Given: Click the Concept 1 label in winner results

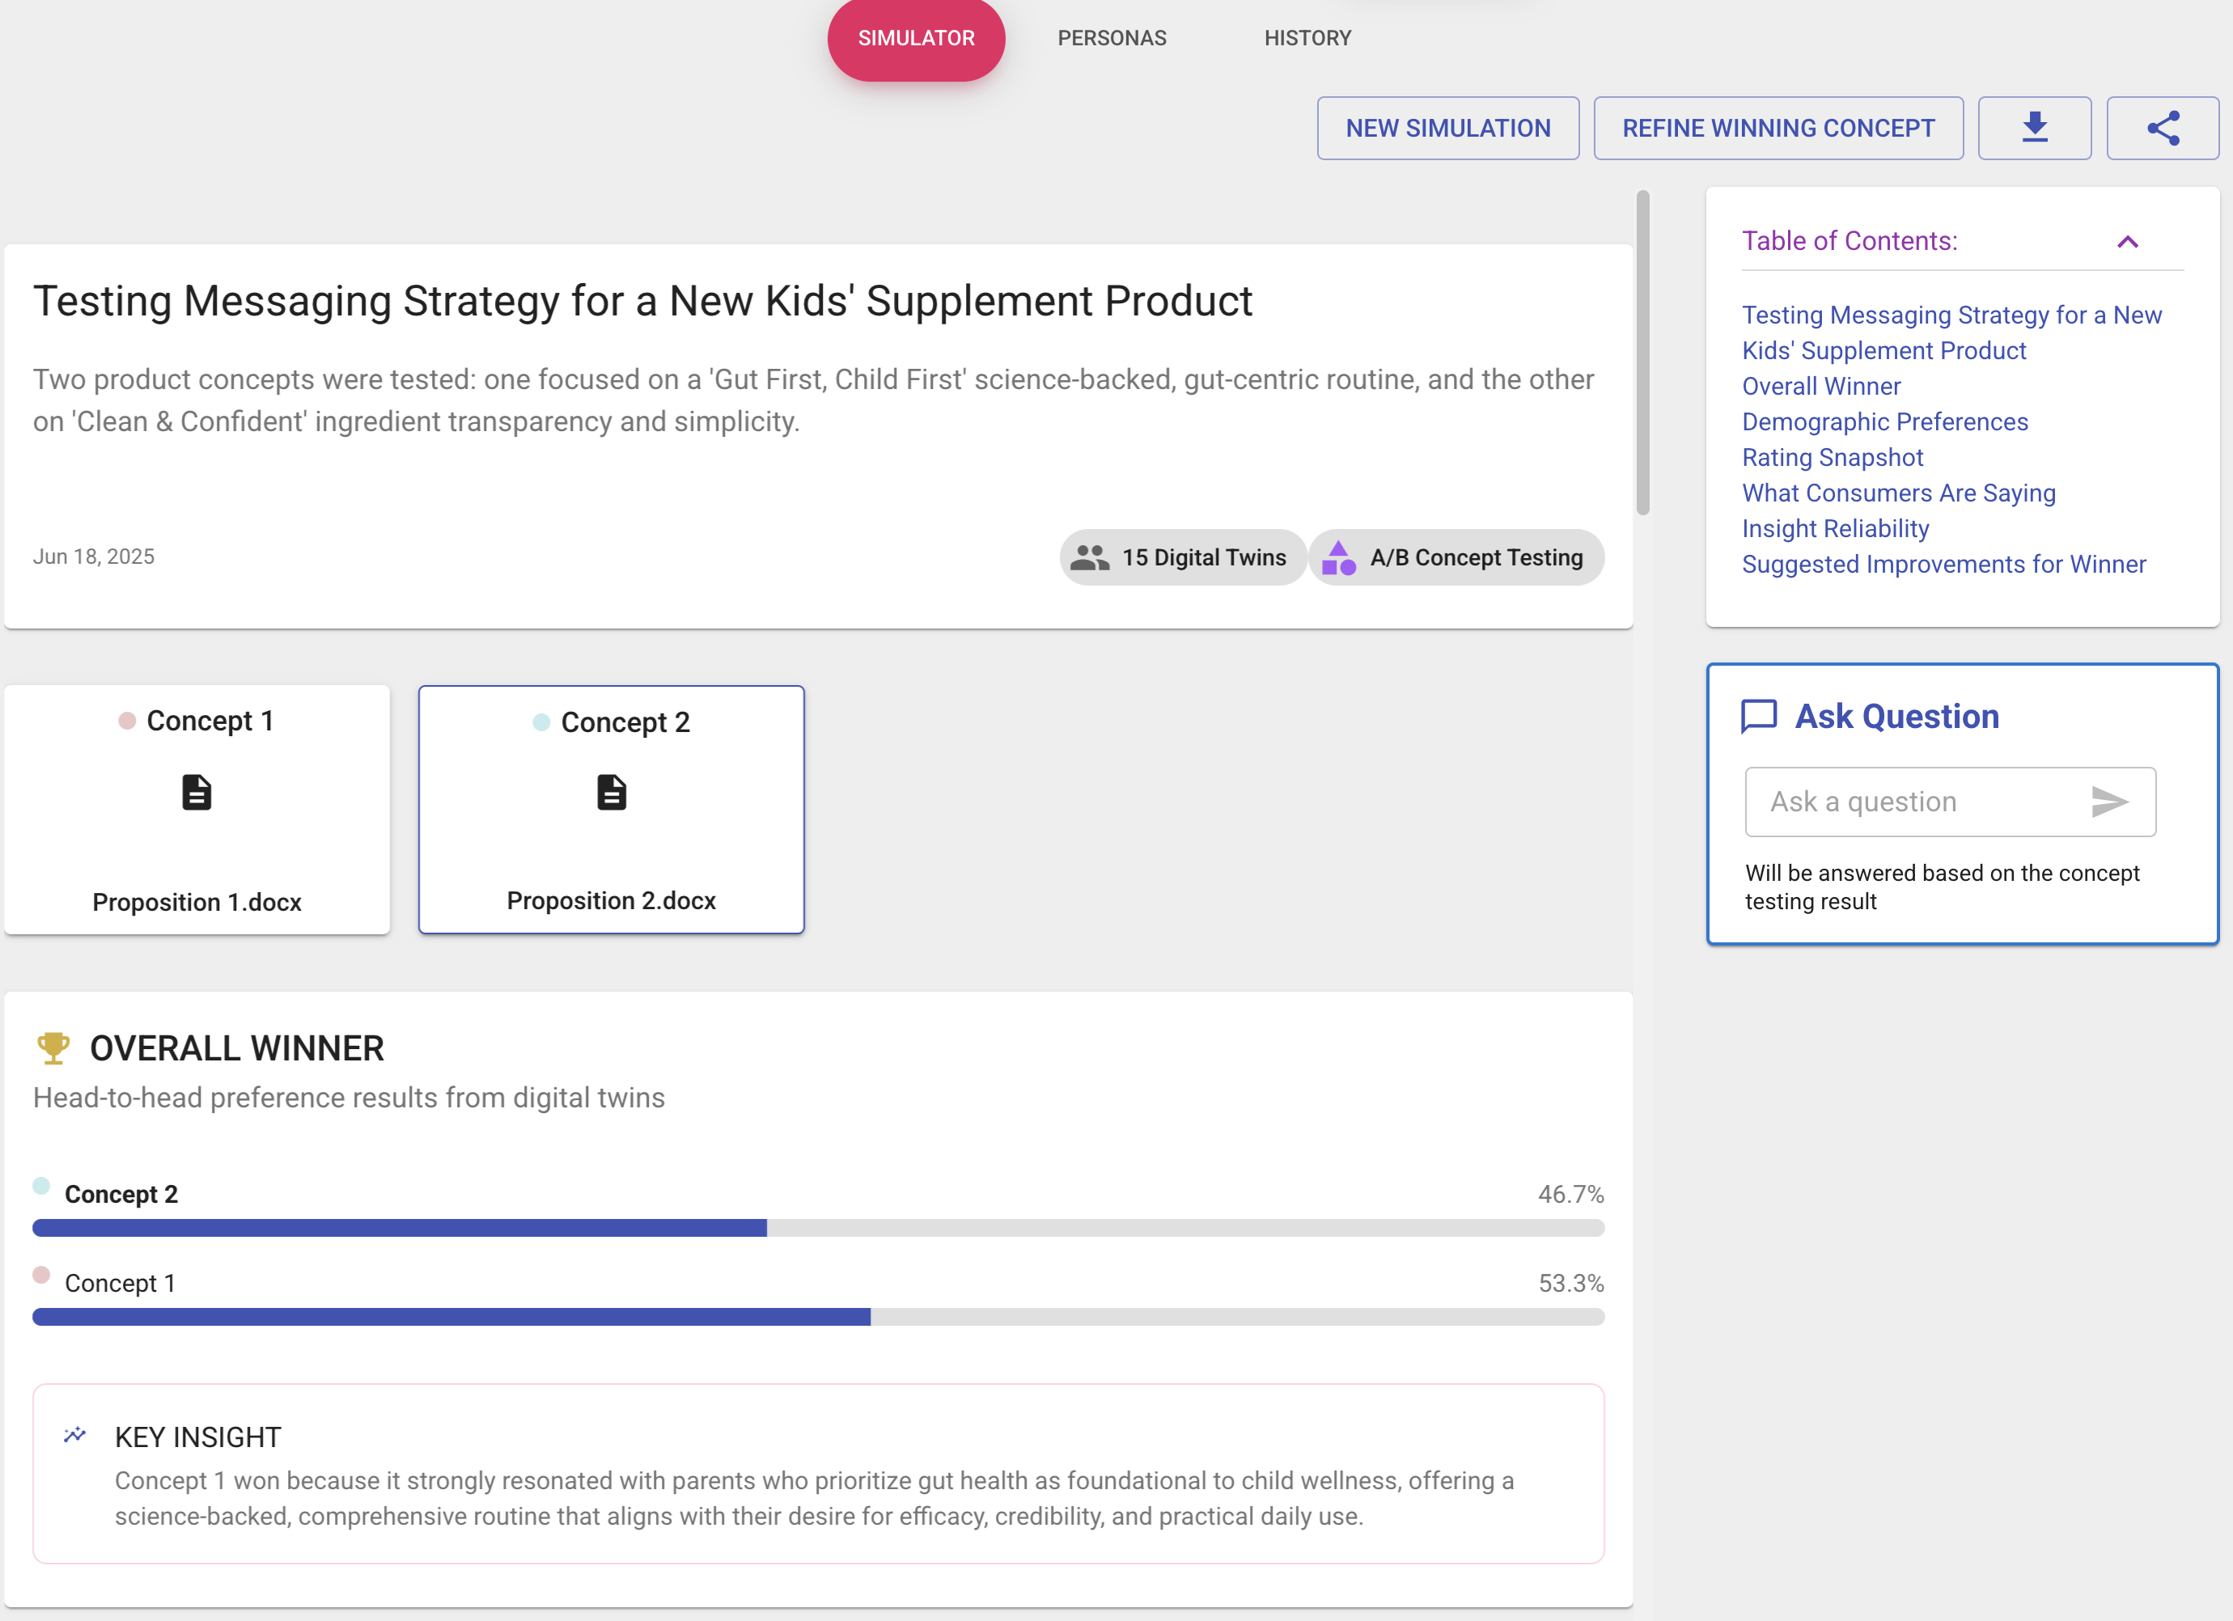Looking at the screenshot, I should coord(120,1282).
